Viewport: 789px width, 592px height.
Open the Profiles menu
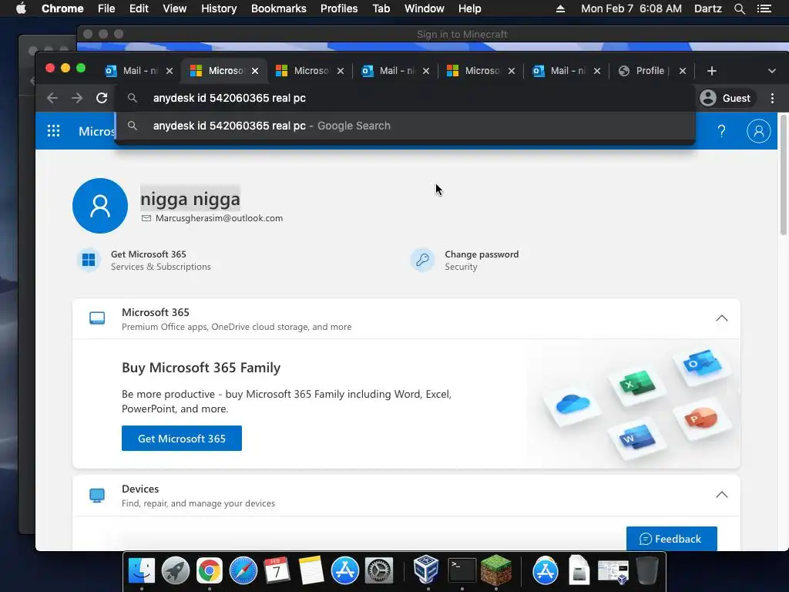pos(339,8)
